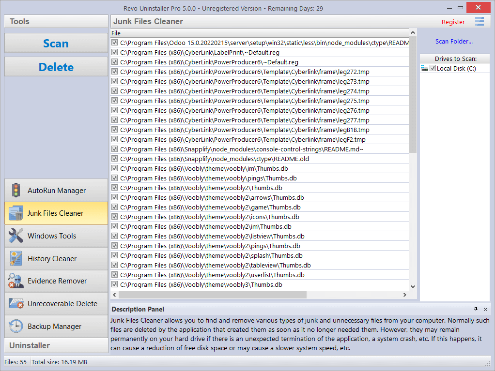
Task: Select voobly2\icons\Thumbs.db row
Action: (260, 217)
